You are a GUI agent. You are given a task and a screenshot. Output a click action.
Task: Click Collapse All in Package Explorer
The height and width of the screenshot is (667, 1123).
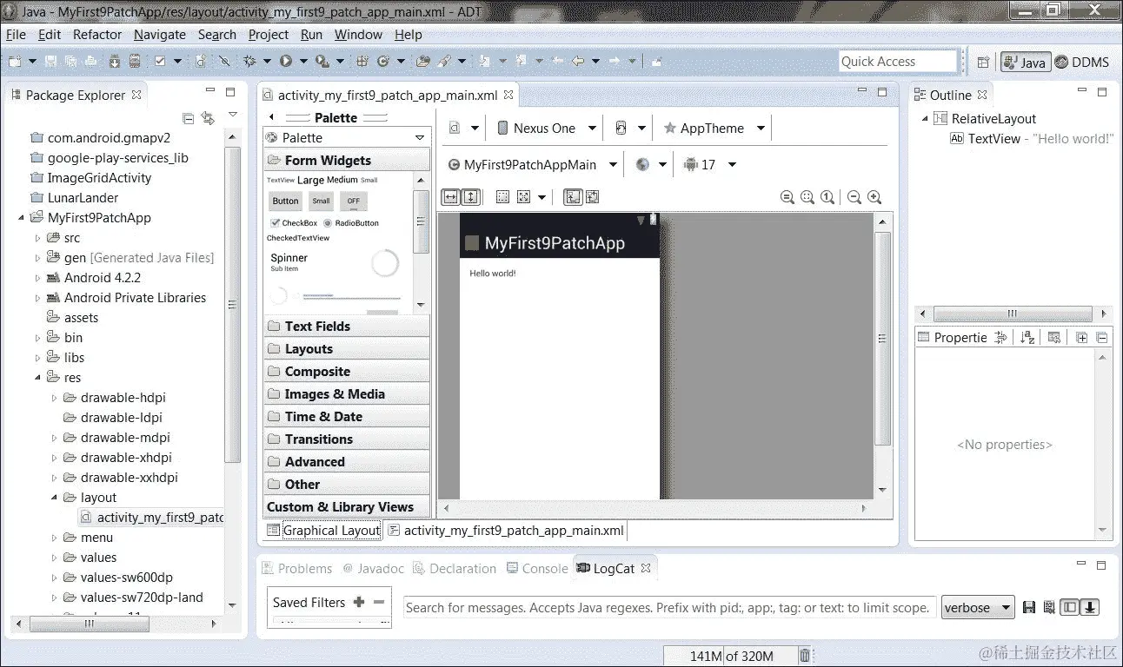188,118
